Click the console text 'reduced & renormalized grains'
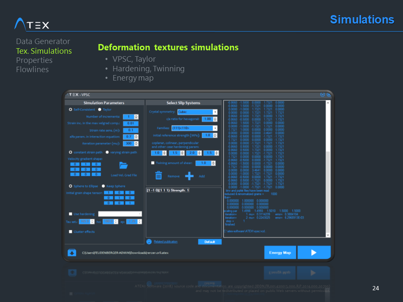 [244, 194]
